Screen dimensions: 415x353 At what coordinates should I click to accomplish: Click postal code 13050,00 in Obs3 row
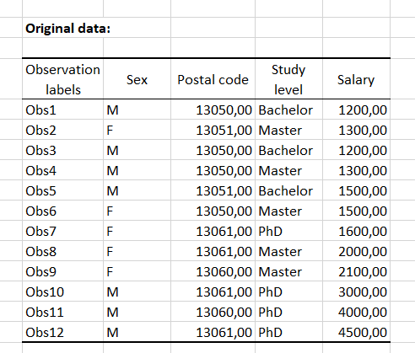213,150
